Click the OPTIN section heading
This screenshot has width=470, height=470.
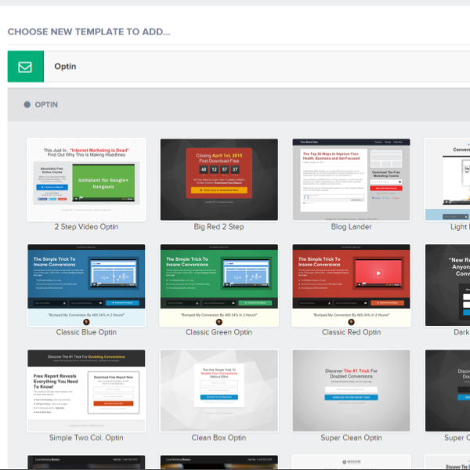46,105
